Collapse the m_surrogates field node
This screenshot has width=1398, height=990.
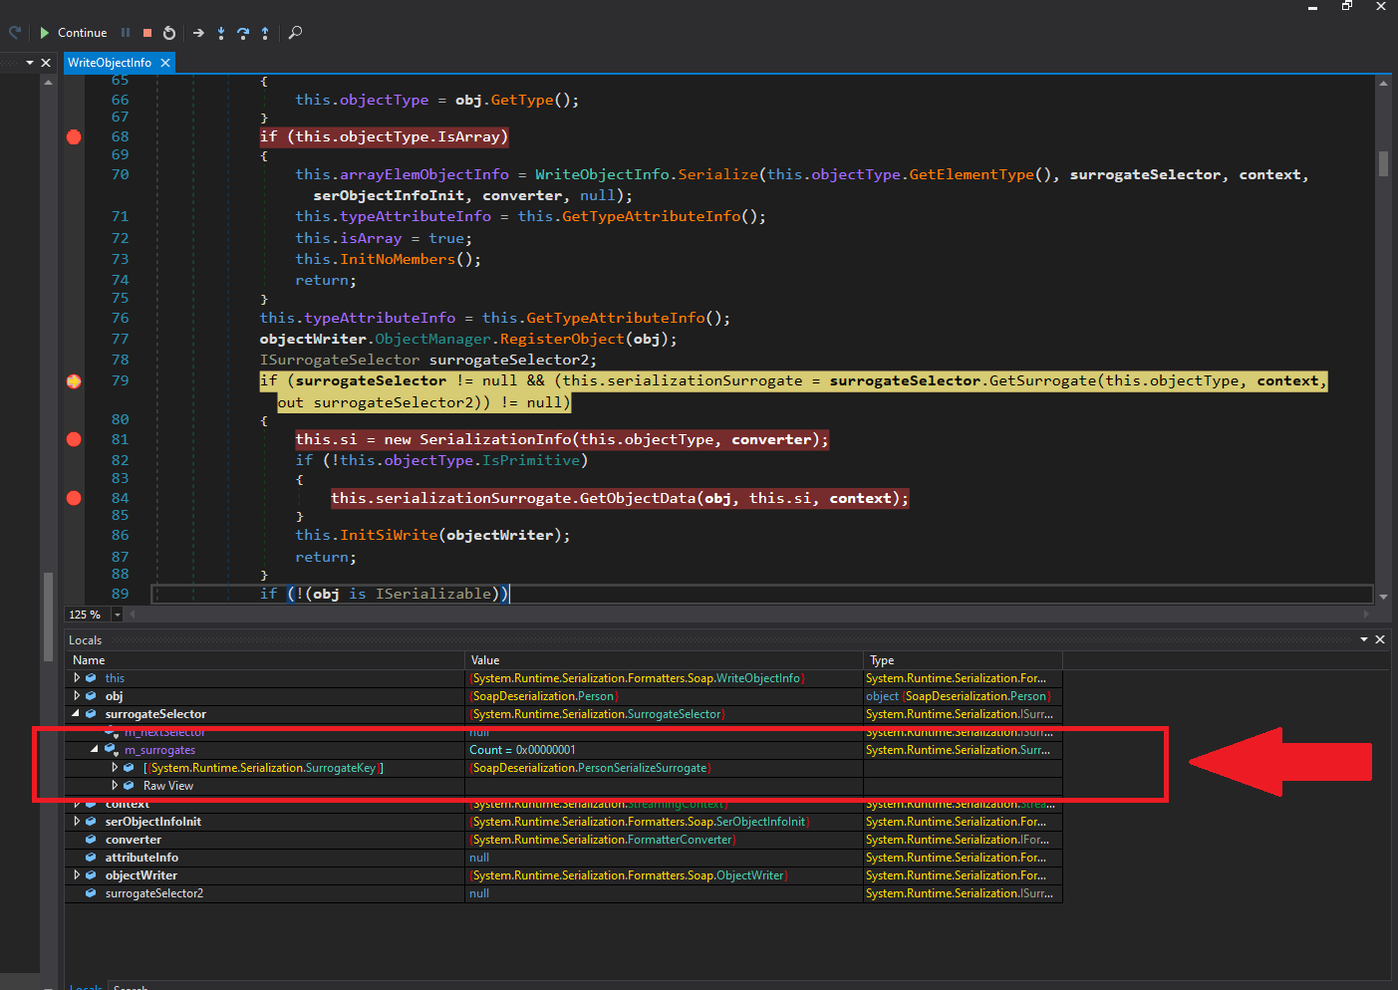[x=95, y=750]
